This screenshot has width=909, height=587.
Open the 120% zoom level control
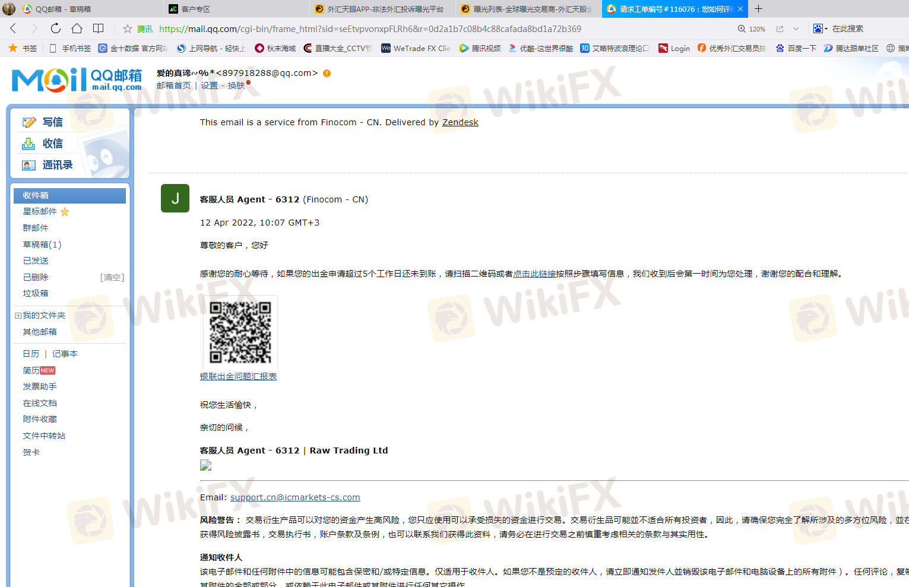tap(752, 28)
